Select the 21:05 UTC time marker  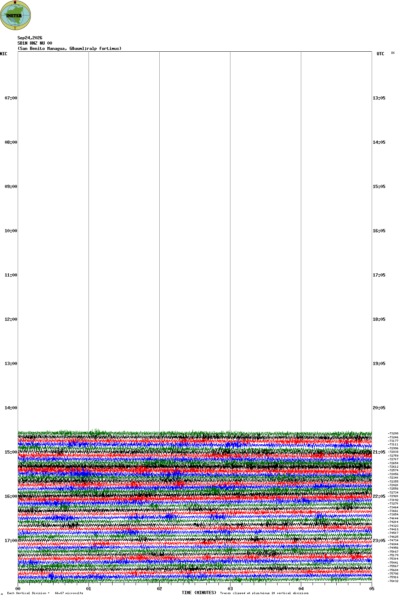click(379, 452)
